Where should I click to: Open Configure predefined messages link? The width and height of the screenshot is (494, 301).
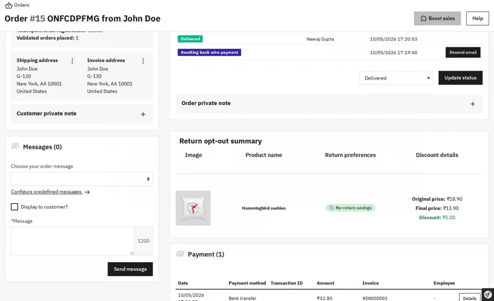(x=50, y=192)
